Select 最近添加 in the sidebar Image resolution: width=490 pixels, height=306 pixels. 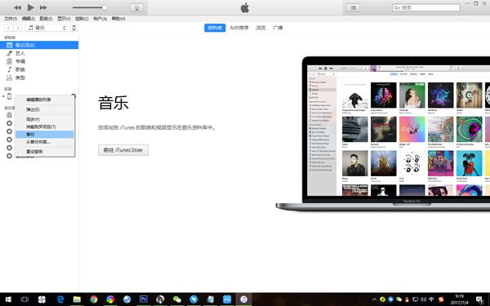(x=39, y=45)
